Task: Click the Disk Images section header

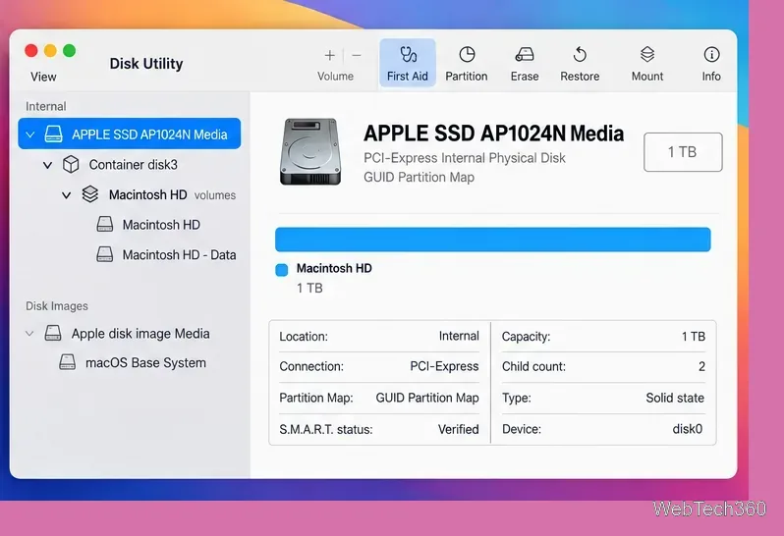Action: pyautogui.click(x=57, y=305)
